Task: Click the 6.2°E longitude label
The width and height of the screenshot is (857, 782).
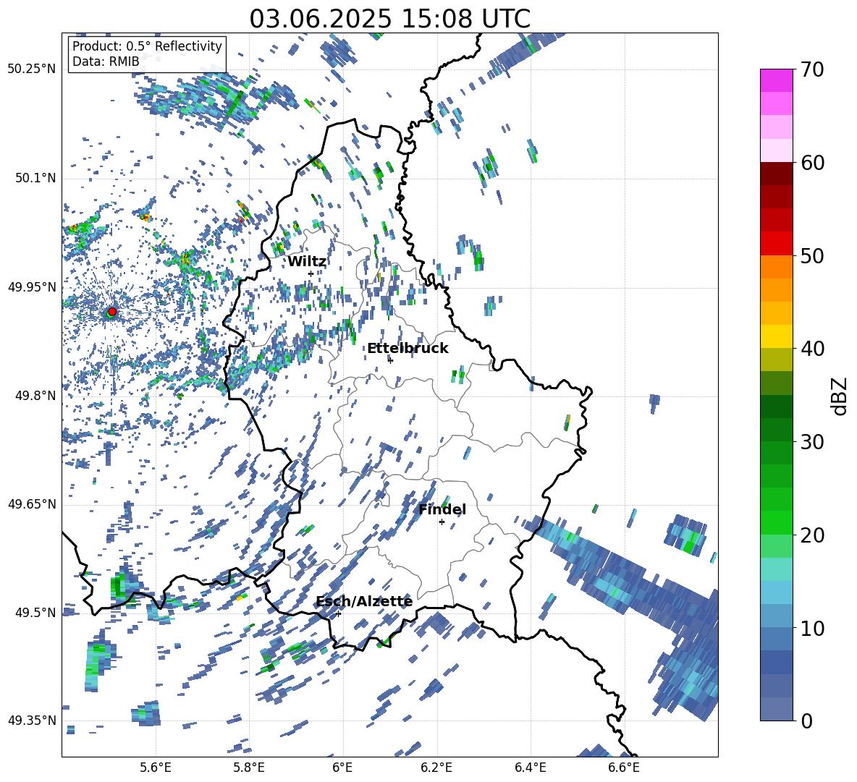Action: coord(436,768)
